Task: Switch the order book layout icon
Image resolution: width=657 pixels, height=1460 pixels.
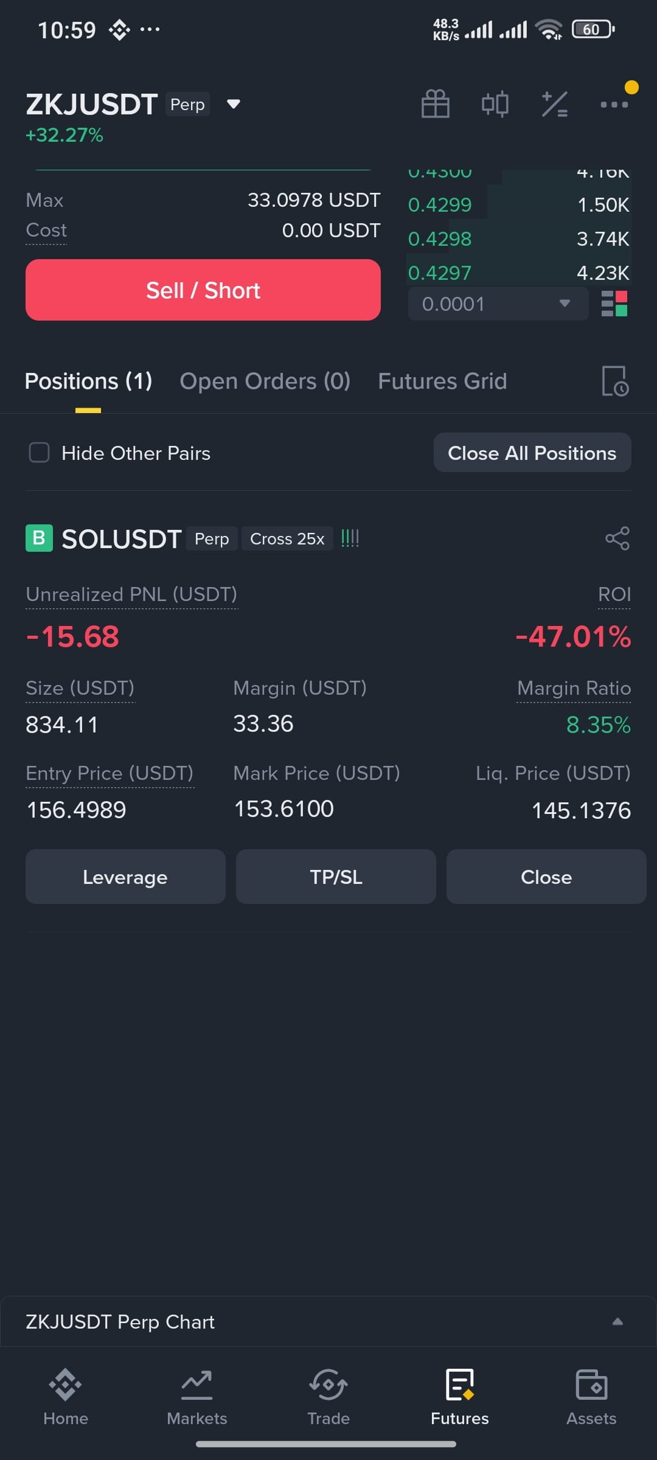Action: tap(614, 304)
